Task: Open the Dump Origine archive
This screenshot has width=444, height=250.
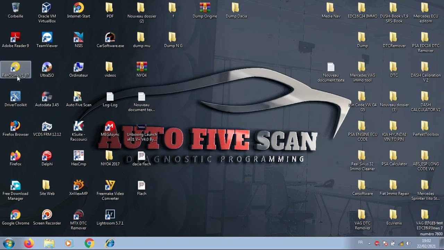Action: pyautogui.click(x=205, y=10)
